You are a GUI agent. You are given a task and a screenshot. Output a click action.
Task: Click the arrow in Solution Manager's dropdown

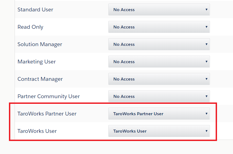pyautogui.click(x=206, y=44)
